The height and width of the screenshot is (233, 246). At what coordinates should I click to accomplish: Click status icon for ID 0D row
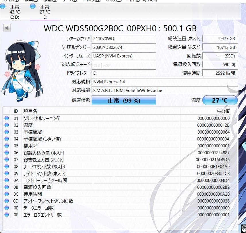click(7, 201)
